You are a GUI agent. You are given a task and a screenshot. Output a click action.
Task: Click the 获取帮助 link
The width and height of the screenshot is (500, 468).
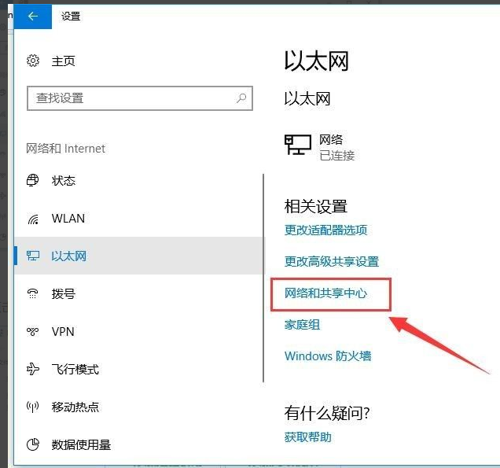pos(307,437)
